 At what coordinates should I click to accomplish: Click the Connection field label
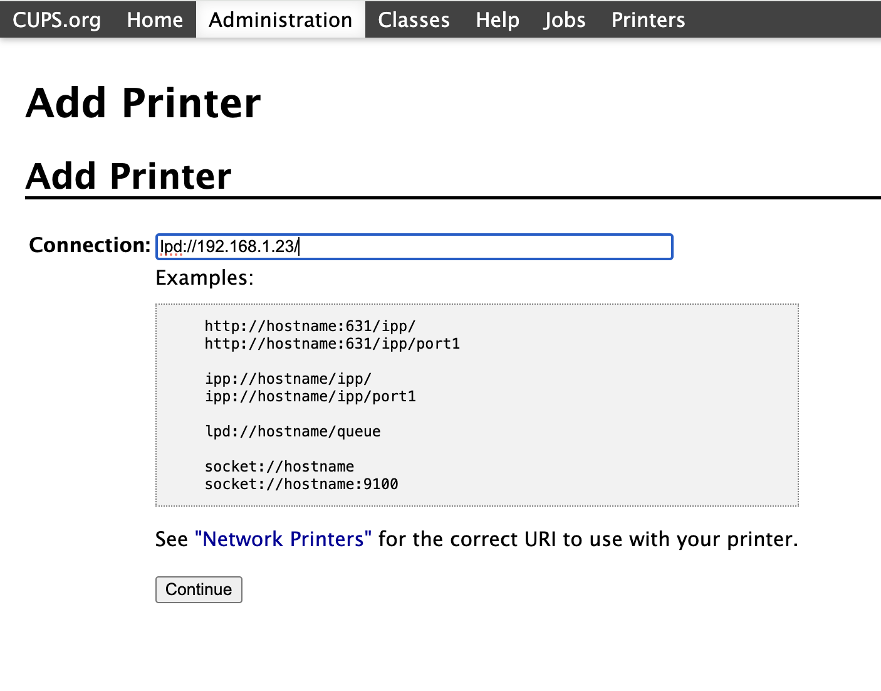90,245
